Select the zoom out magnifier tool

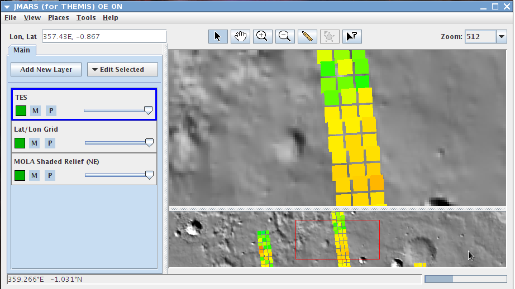(x=285, y=36)
